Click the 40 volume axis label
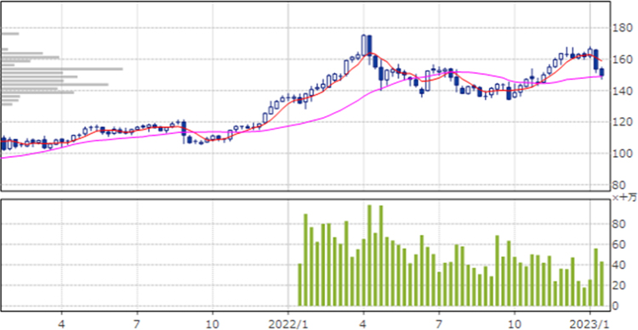Image resolution: width=638 pixels, height=330 pixels. point(619,265)
